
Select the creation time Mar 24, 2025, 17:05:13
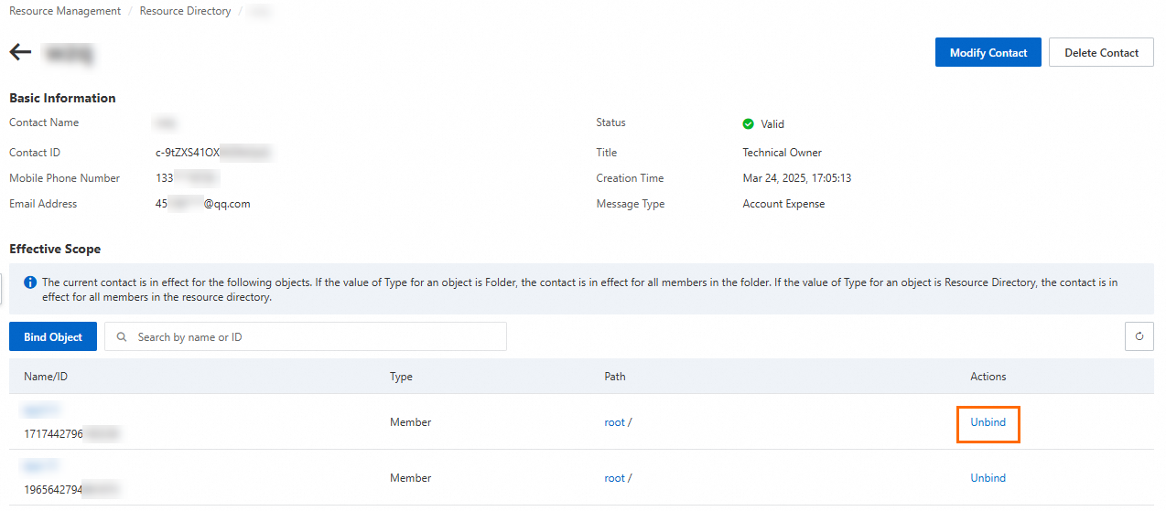(796, 178)
